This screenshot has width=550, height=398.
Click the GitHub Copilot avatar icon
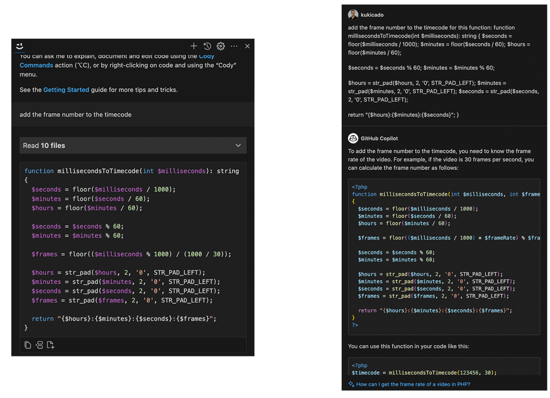click(353, 138)
